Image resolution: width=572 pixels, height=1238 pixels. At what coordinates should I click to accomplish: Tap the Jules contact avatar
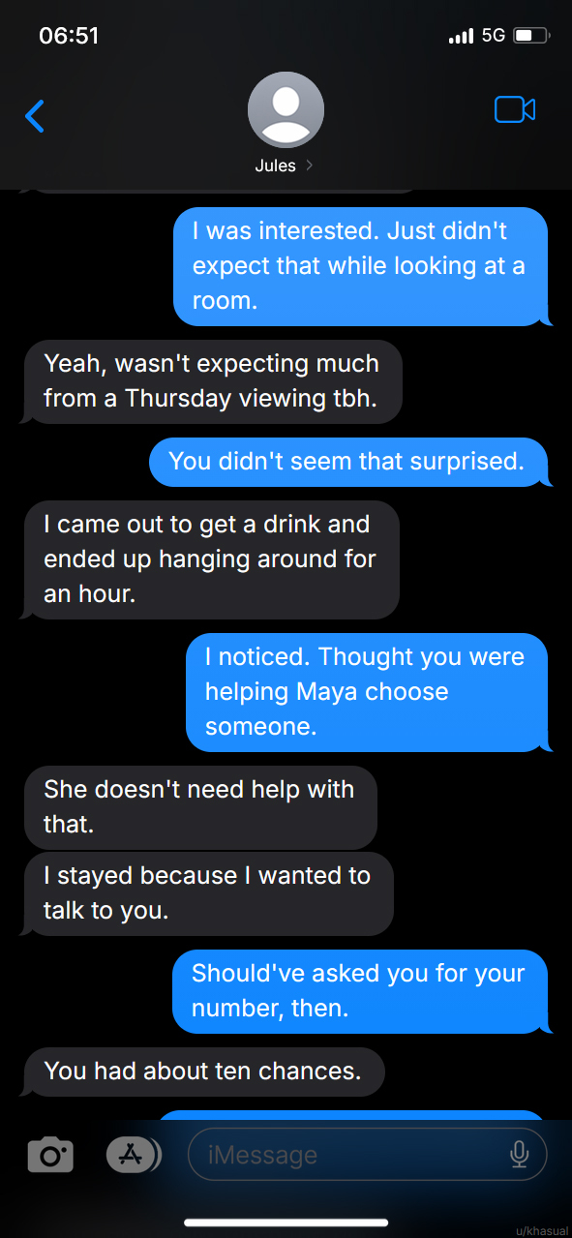286,109
